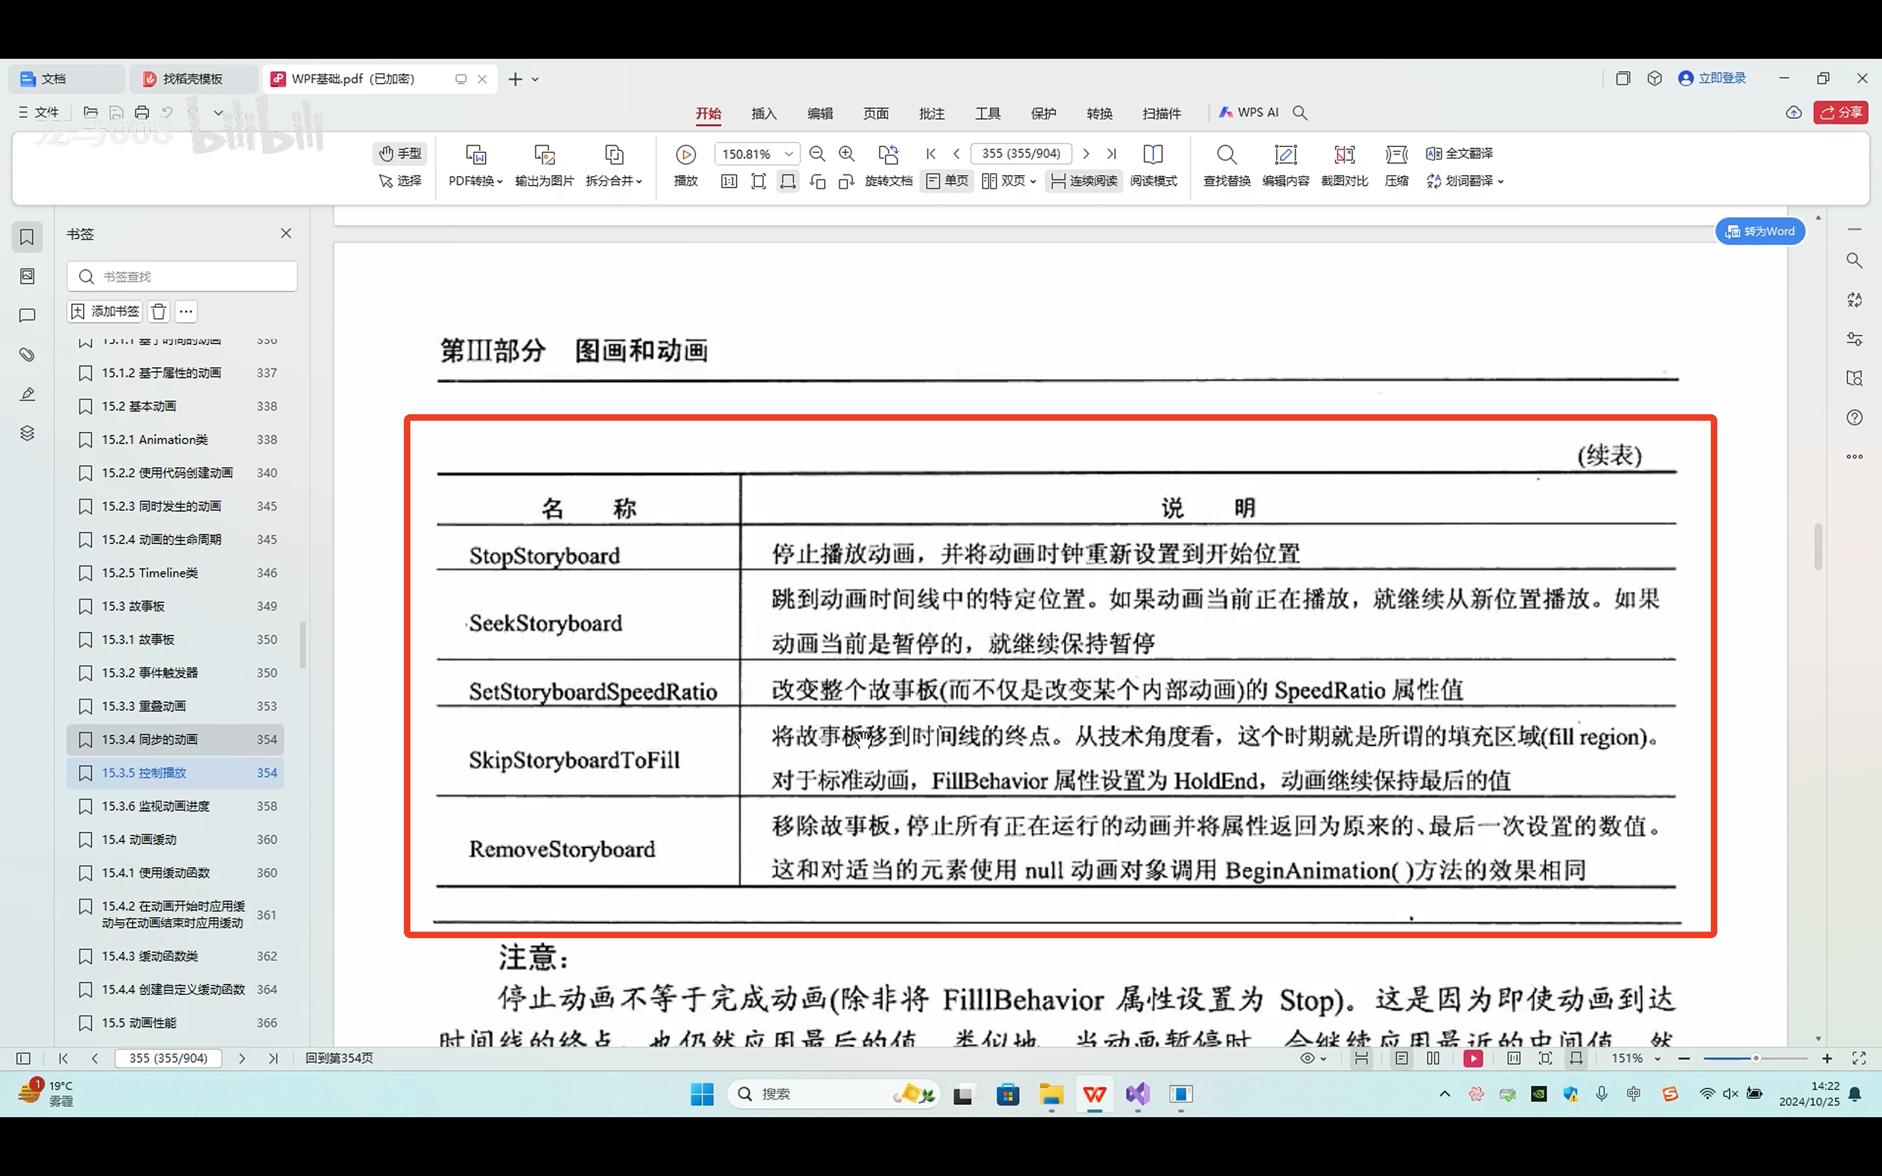
Task: Toggle Single Page view mode
Action: coord(946,180)
